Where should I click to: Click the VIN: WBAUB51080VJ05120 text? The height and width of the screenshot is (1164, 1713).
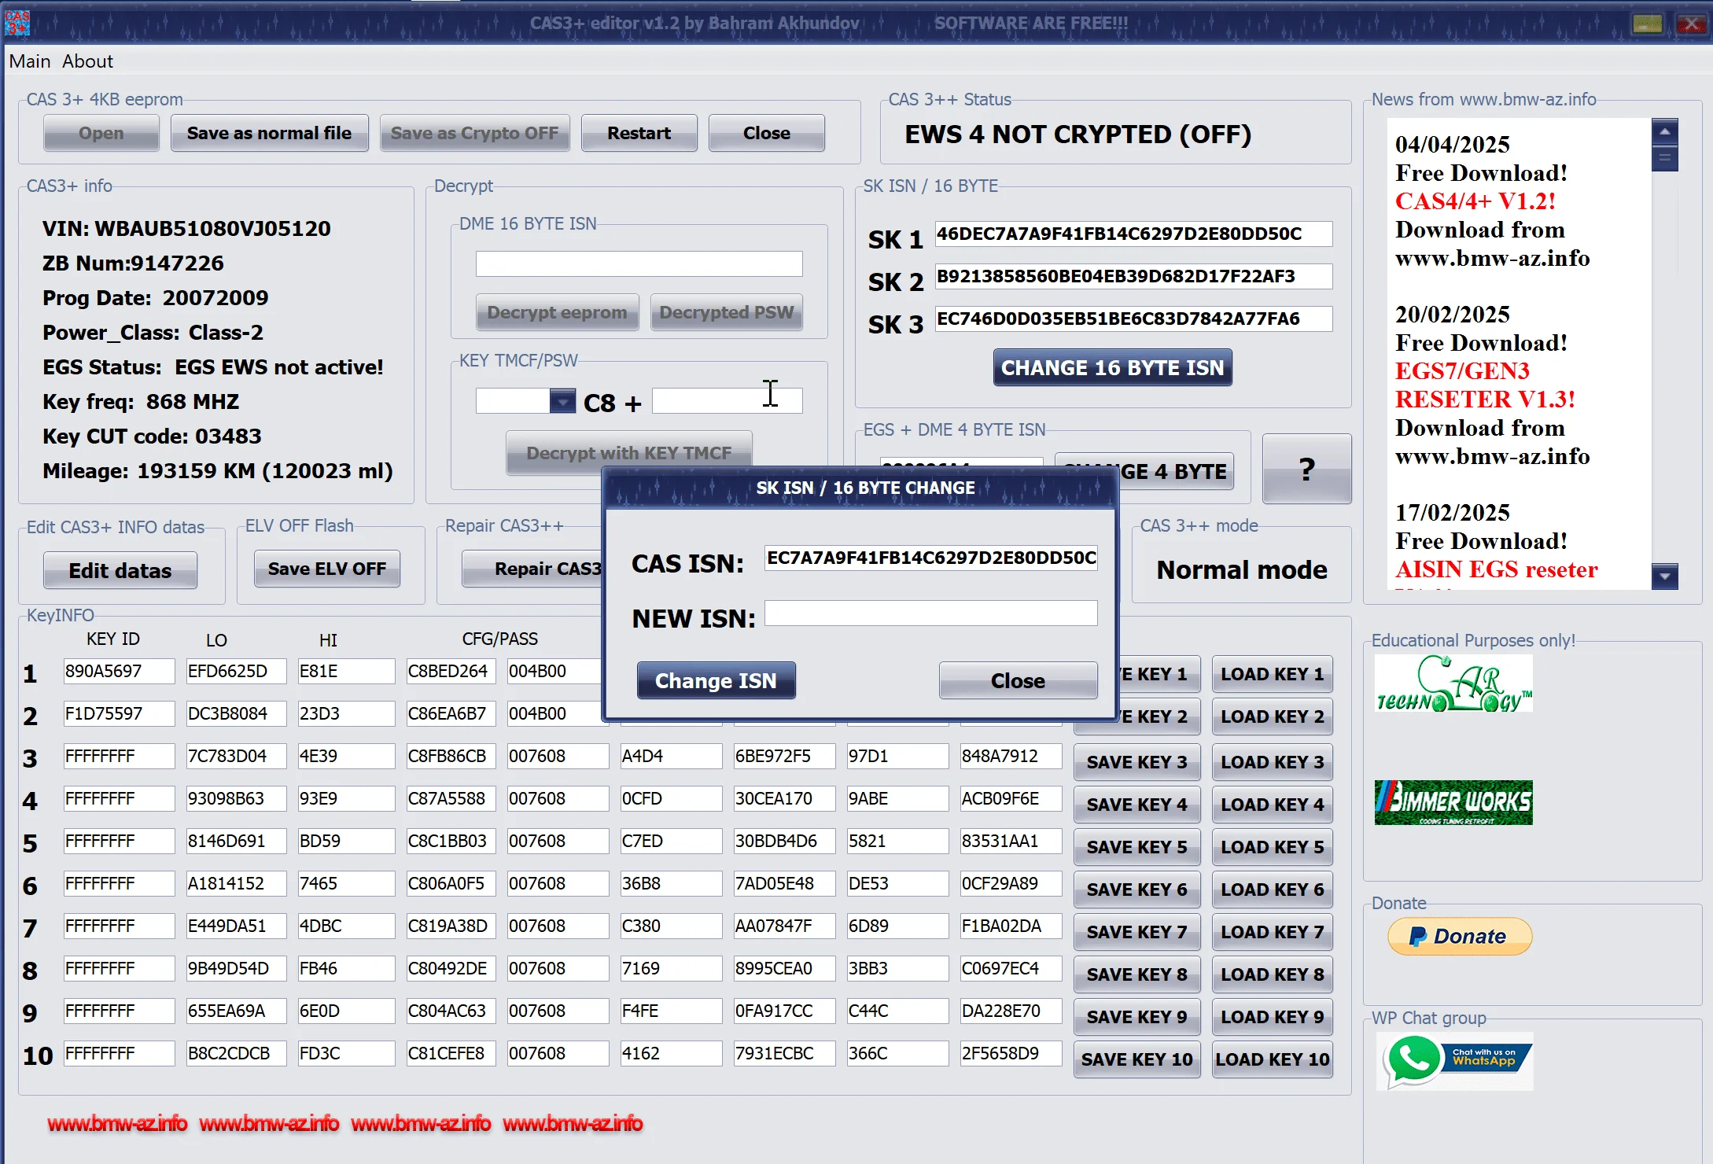[186, 229]
